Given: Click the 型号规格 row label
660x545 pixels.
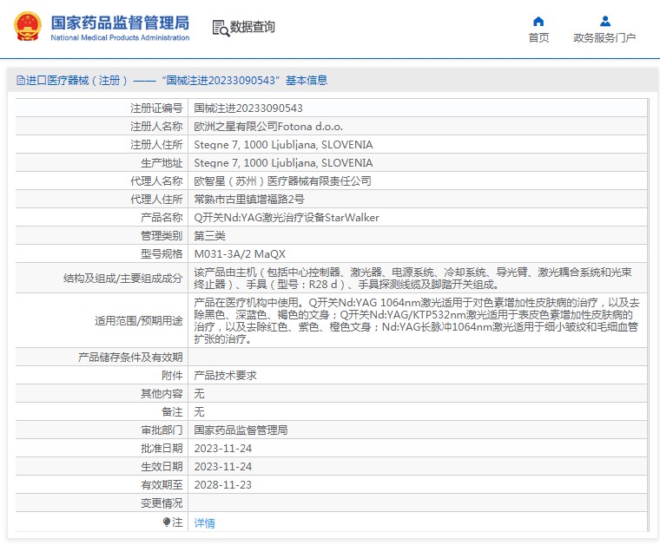Looking at the screenshot, I should [x=162, y=254].
